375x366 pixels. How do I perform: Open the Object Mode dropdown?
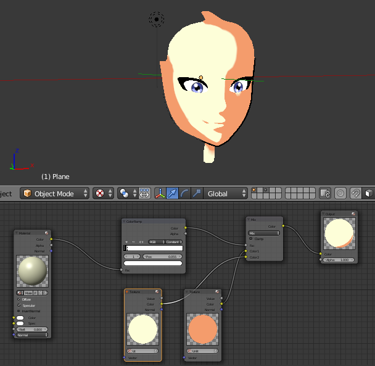[x=56, y=193]
